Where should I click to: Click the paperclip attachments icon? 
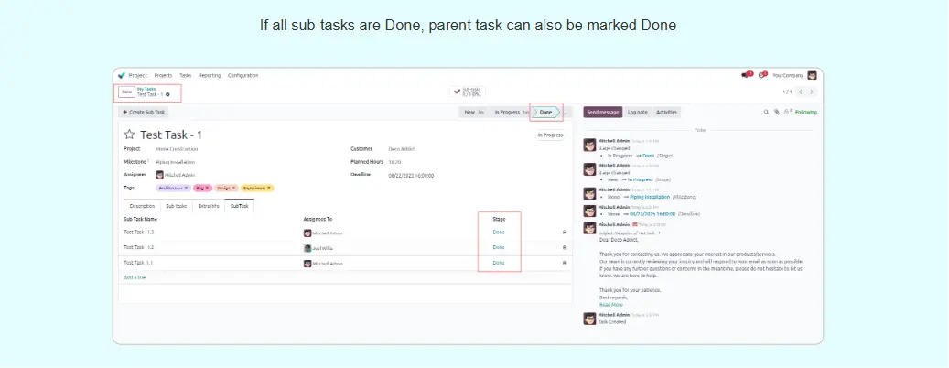click(776, 112)
